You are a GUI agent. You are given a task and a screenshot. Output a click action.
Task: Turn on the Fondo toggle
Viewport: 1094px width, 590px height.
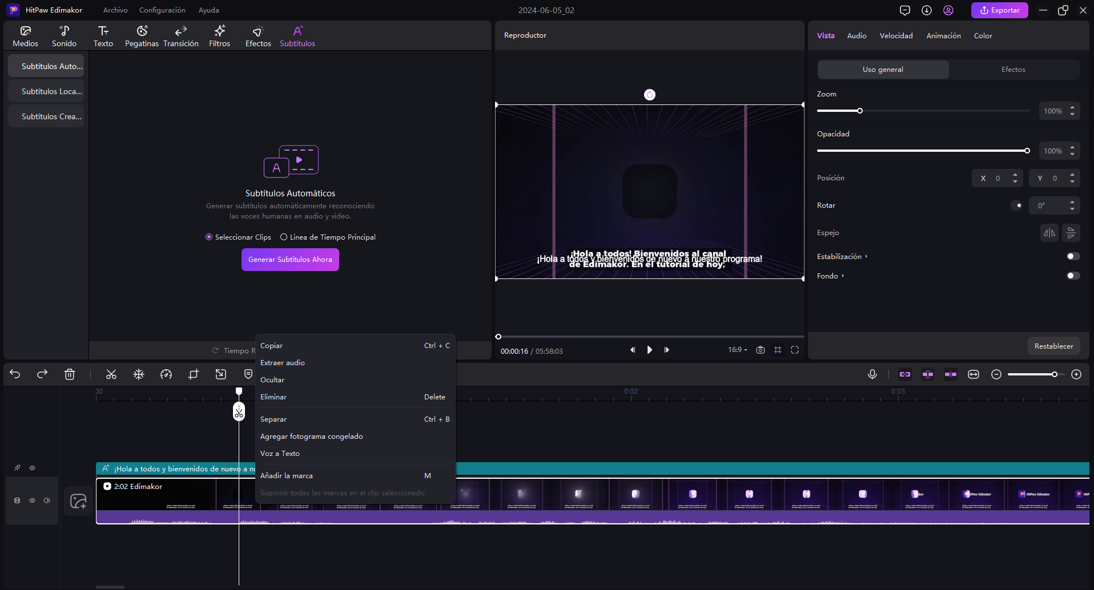coord(1073,276)
